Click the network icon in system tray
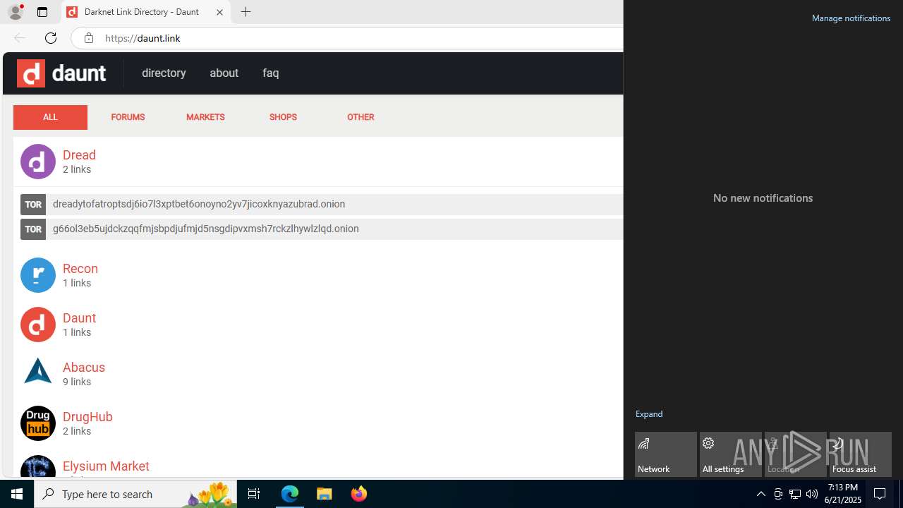The image size is (903, 508). point(795,494)
